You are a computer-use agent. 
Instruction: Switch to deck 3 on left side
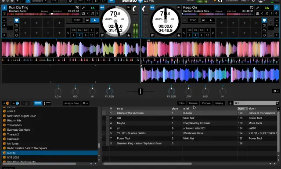tap(4, 13)
